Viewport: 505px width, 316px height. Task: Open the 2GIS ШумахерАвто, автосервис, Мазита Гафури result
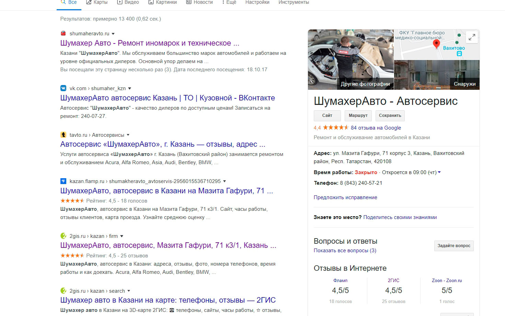[168, 245]
